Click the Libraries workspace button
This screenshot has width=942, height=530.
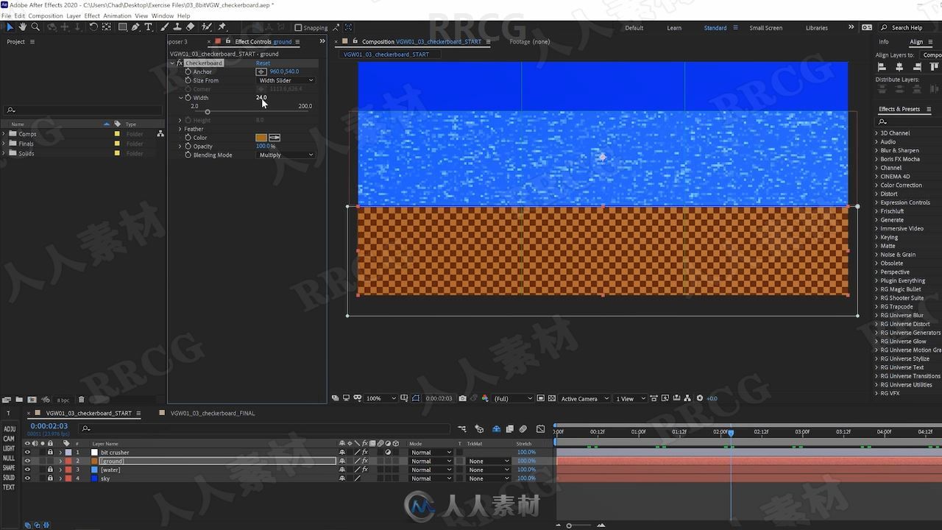pyautogui.click(x=817, y=28)
